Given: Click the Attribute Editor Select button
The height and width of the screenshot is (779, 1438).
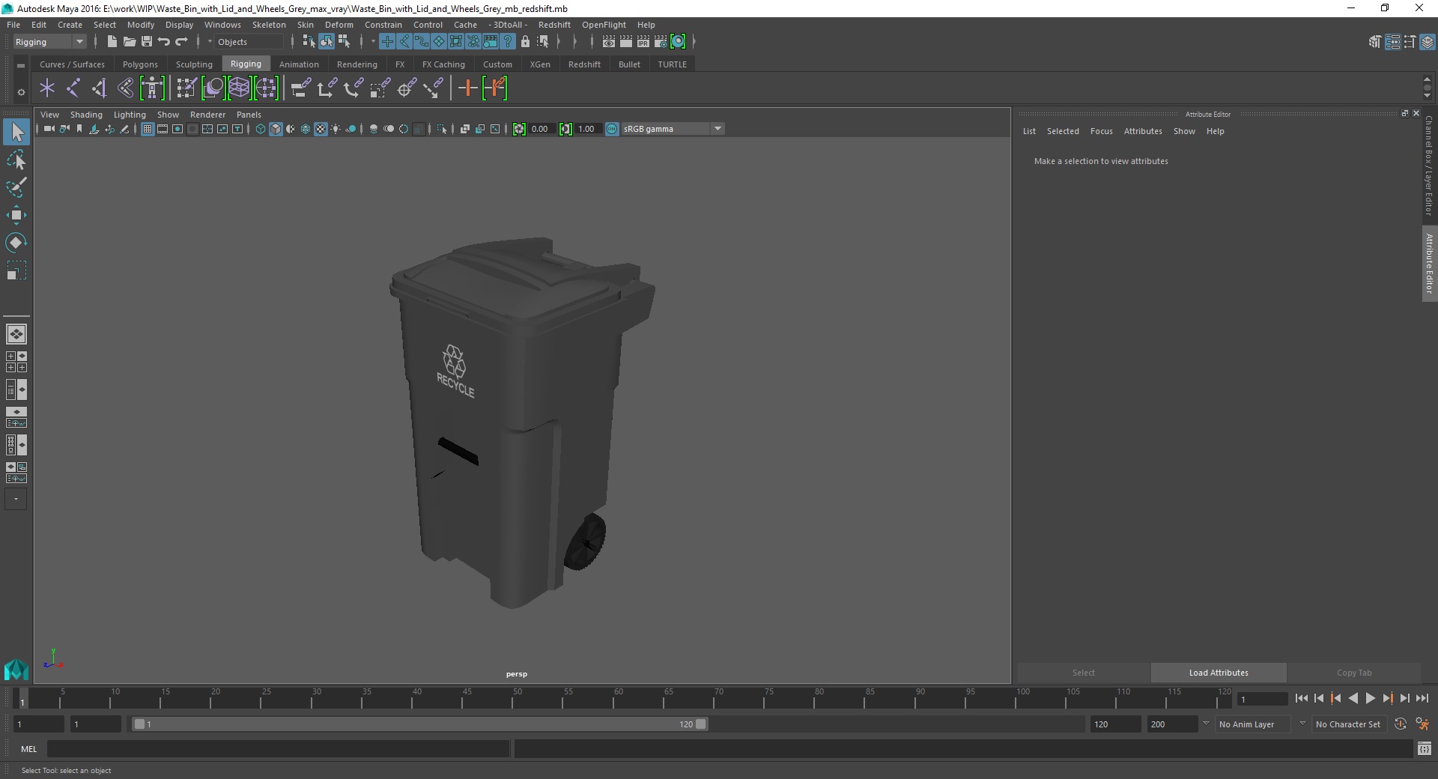Looking at the screenshot, I should pyautogui.click(x=1083, y=673).
